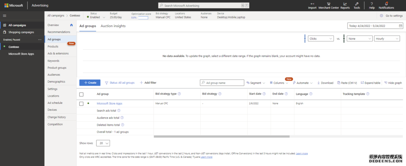406x166 pixels.
Task: Open Recommendations in the side menu
Action: click(x=59, y=32)
